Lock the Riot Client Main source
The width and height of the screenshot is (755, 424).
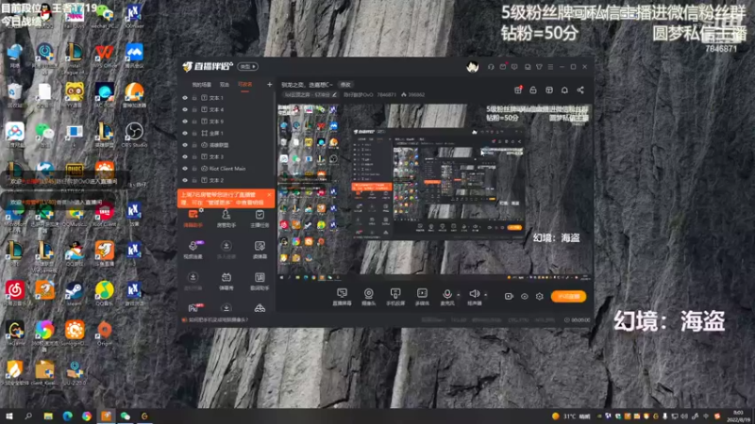[x=194, y=169]
